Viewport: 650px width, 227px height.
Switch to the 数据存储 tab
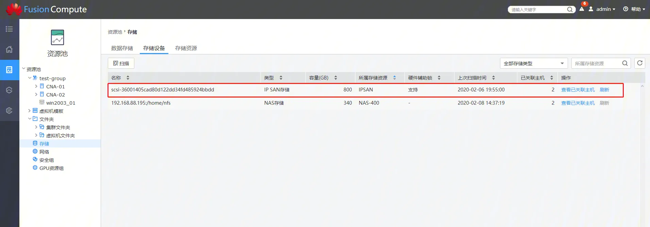(x=122, y=48)
